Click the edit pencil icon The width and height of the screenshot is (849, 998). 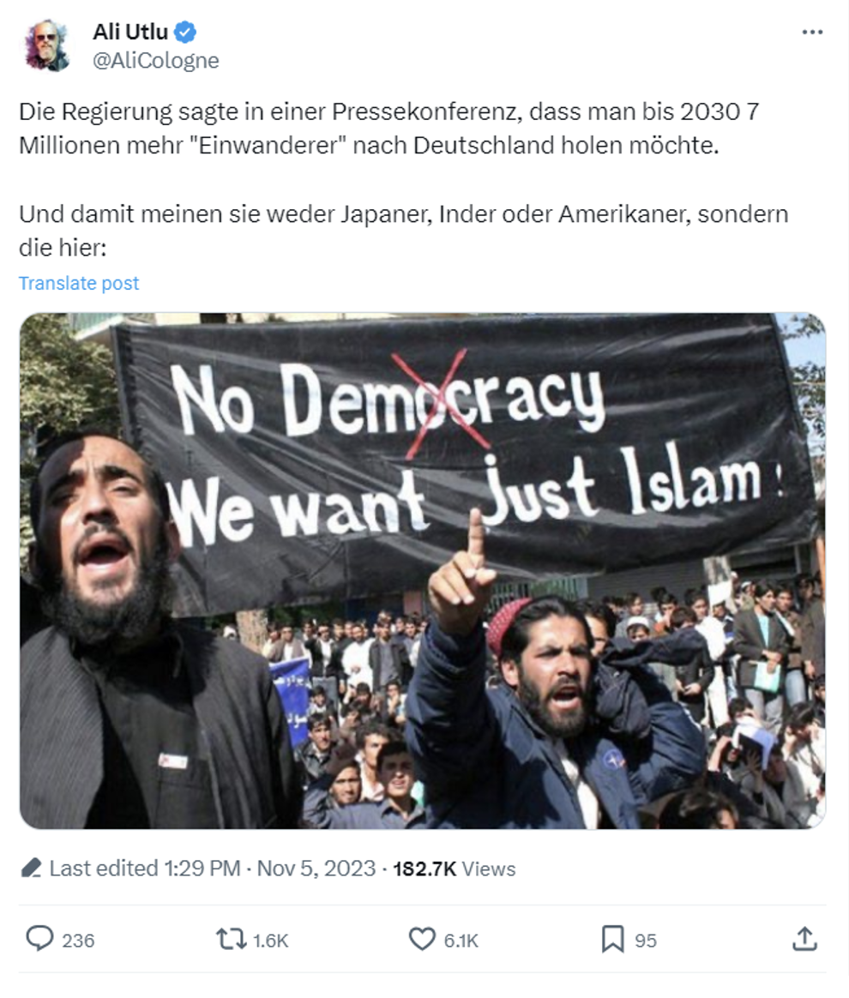click(31, 869)
